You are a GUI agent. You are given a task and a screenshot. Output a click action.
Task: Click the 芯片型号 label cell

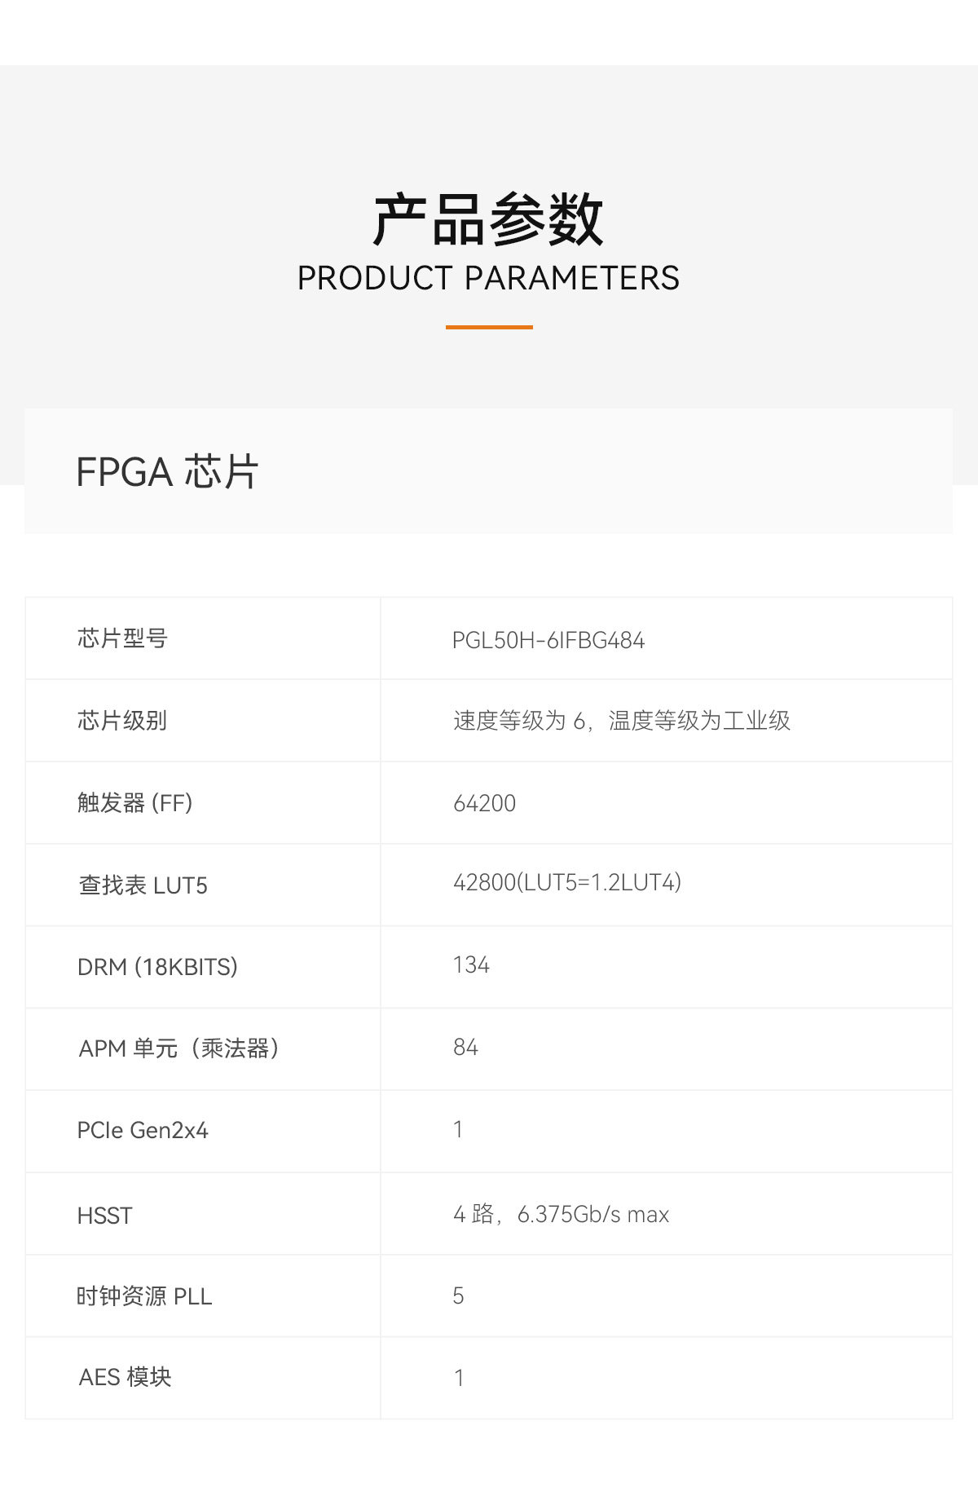coord(122,638)
